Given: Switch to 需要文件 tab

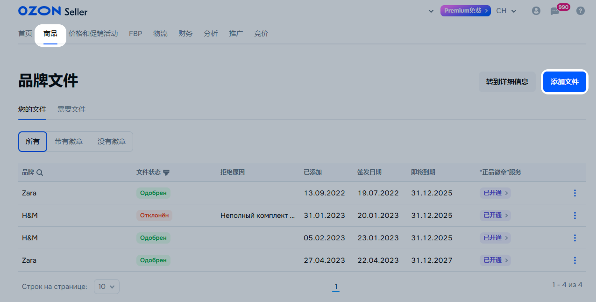Looking at the screenshot, I should click(71, 109).
